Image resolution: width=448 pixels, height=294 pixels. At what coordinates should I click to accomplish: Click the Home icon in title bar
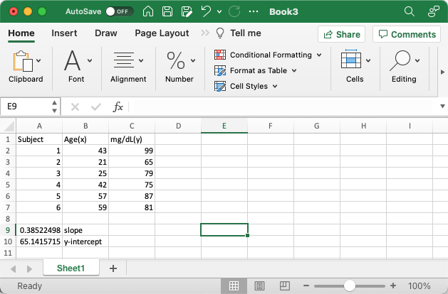[x=148, y=12]
